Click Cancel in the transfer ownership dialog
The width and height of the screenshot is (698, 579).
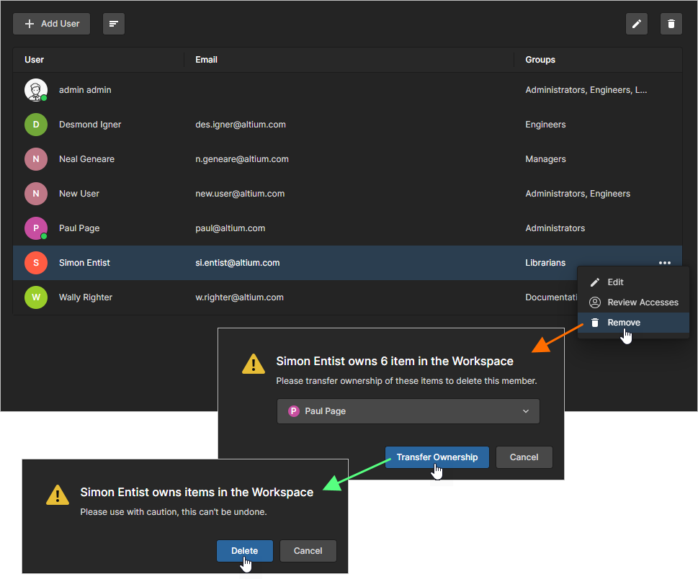(524, 457)
